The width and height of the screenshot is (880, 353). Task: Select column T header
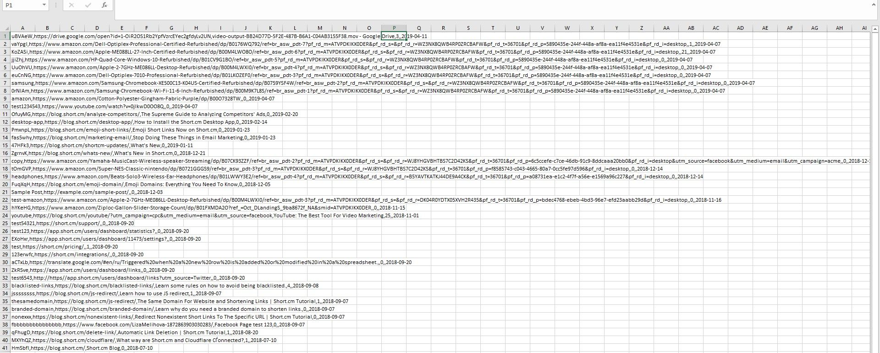(x=493, y=28)
